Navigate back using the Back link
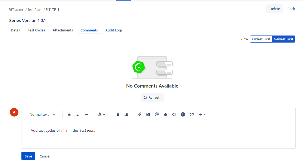This screenshot has width=303, height=161. point(291,9)
